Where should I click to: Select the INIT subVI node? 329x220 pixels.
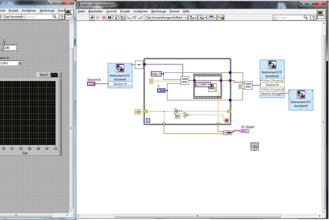pyautogui.click(x=139, y=65)
